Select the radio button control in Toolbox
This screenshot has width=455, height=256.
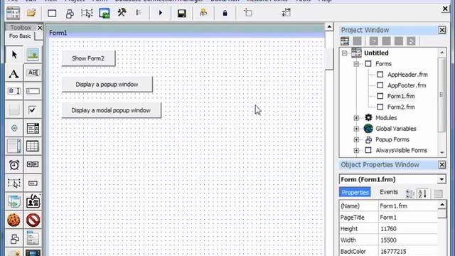click(x=14, y=128)
